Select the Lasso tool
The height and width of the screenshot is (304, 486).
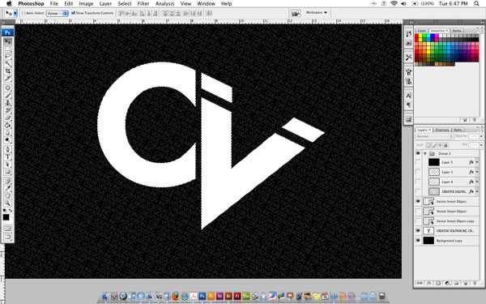[8, 57]
